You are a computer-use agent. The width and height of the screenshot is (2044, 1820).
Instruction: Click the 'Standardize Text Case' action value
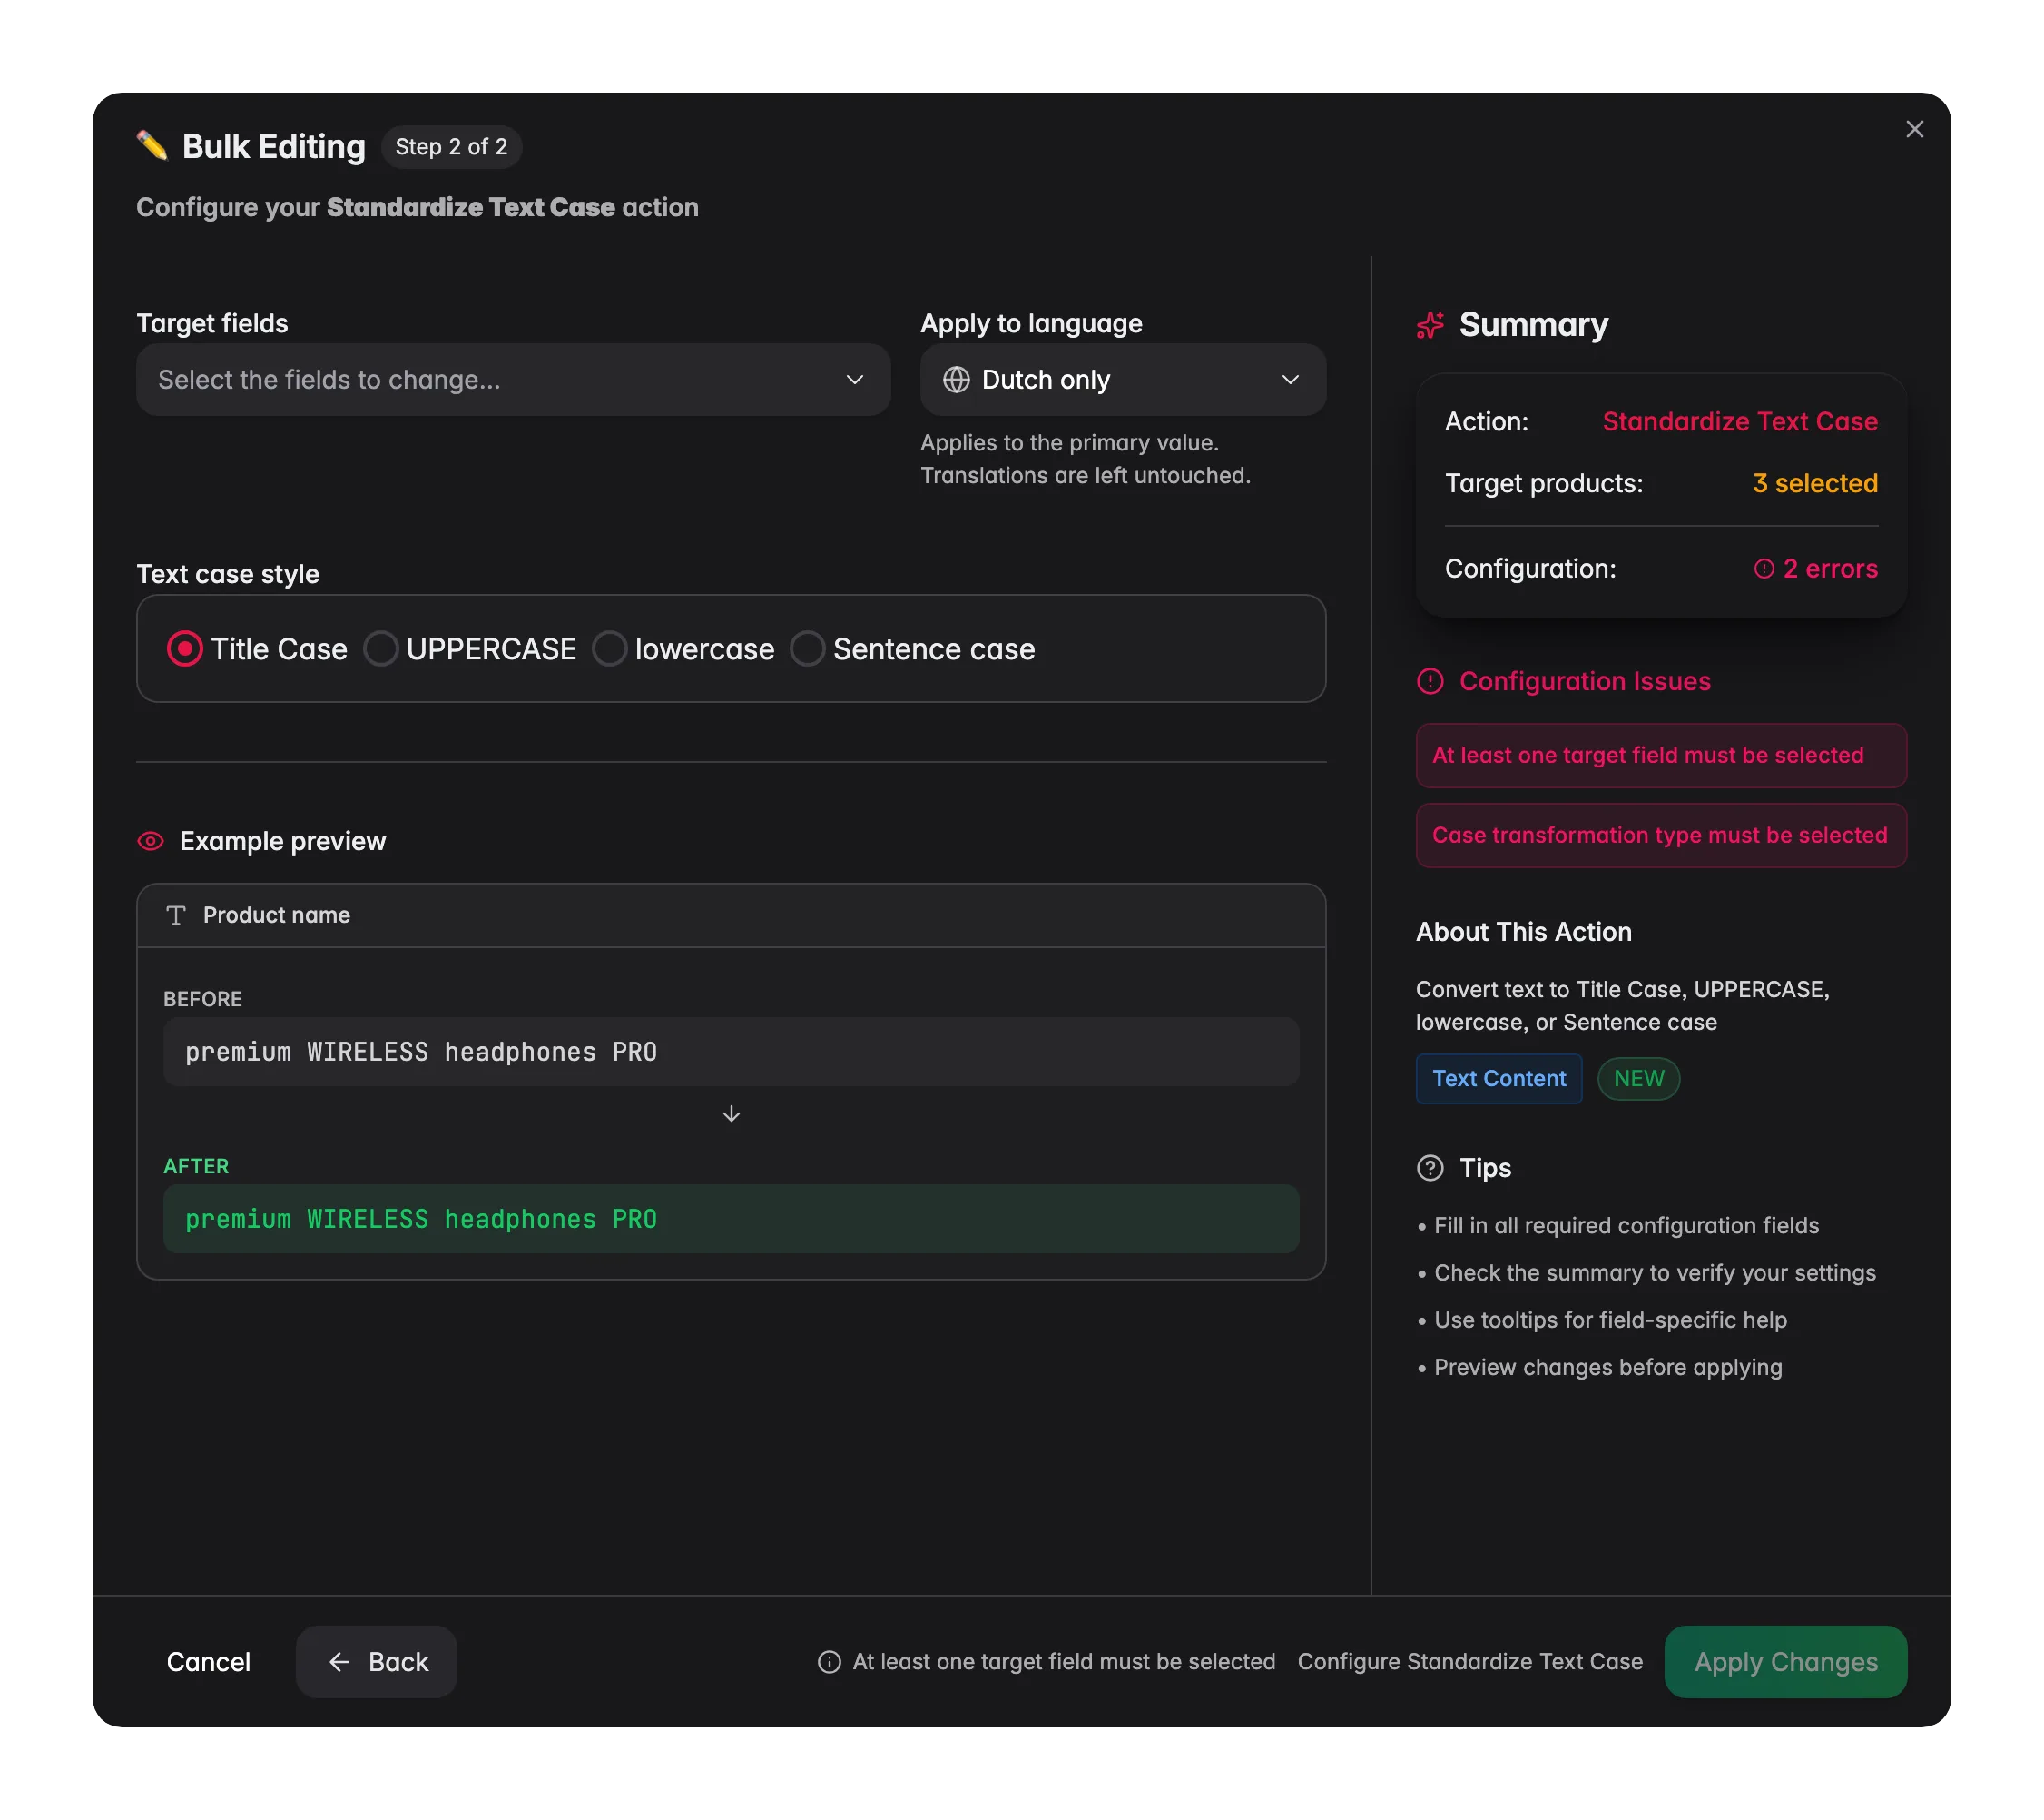coord(1740,421)
